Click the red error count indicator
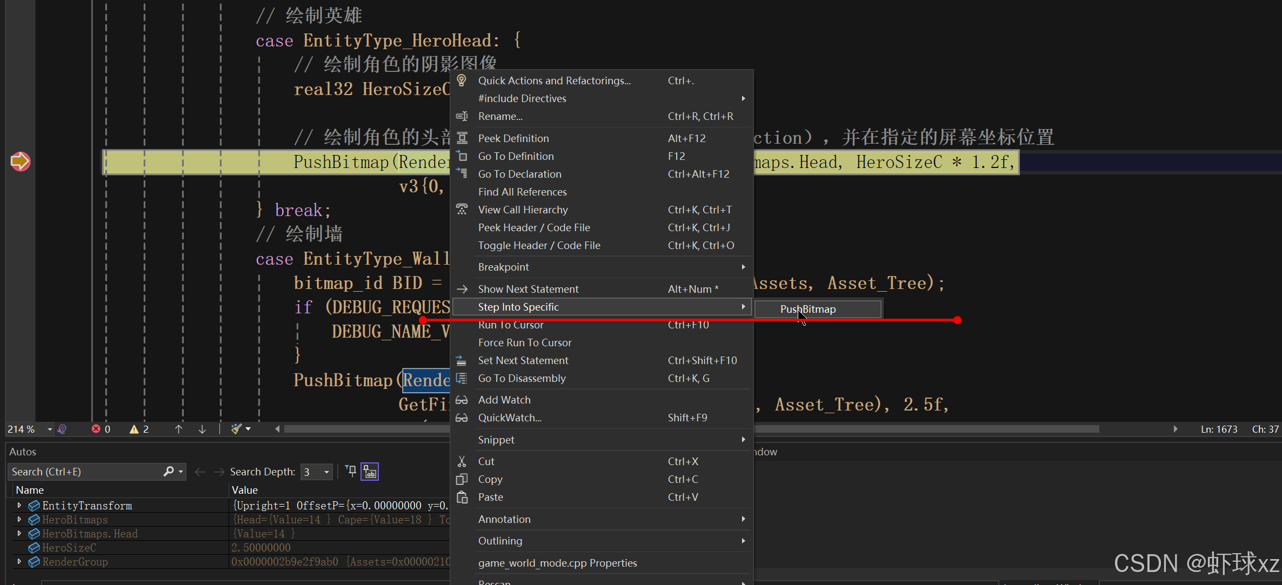The image size is (1282, 585). tap(101, 429)
